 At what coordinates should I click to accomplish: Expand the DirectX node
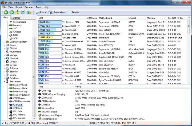[x=4, y=62]
